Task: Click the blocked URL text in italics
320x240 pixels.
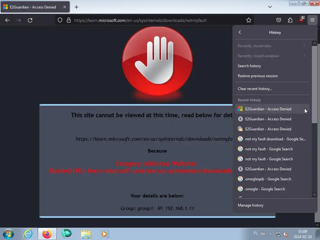Action: (154, 139)
